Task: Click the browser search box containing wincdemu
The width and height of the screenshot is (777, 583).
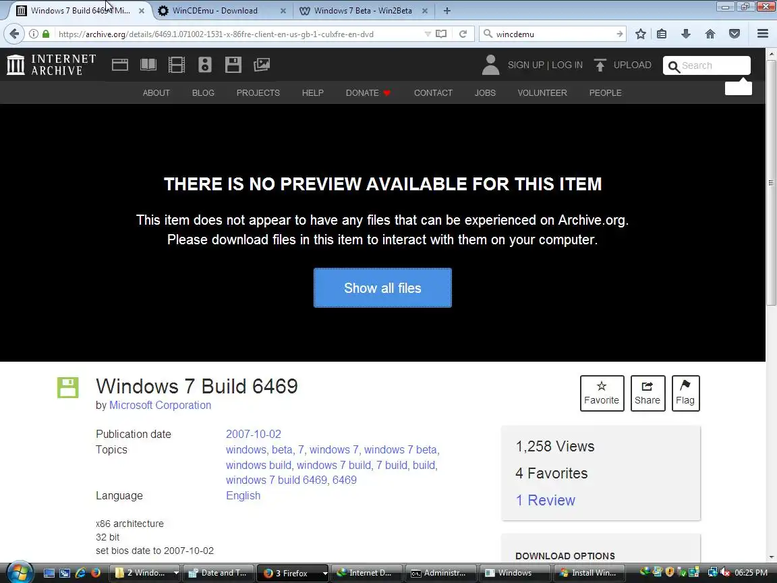Action: (x=552, y=34)
